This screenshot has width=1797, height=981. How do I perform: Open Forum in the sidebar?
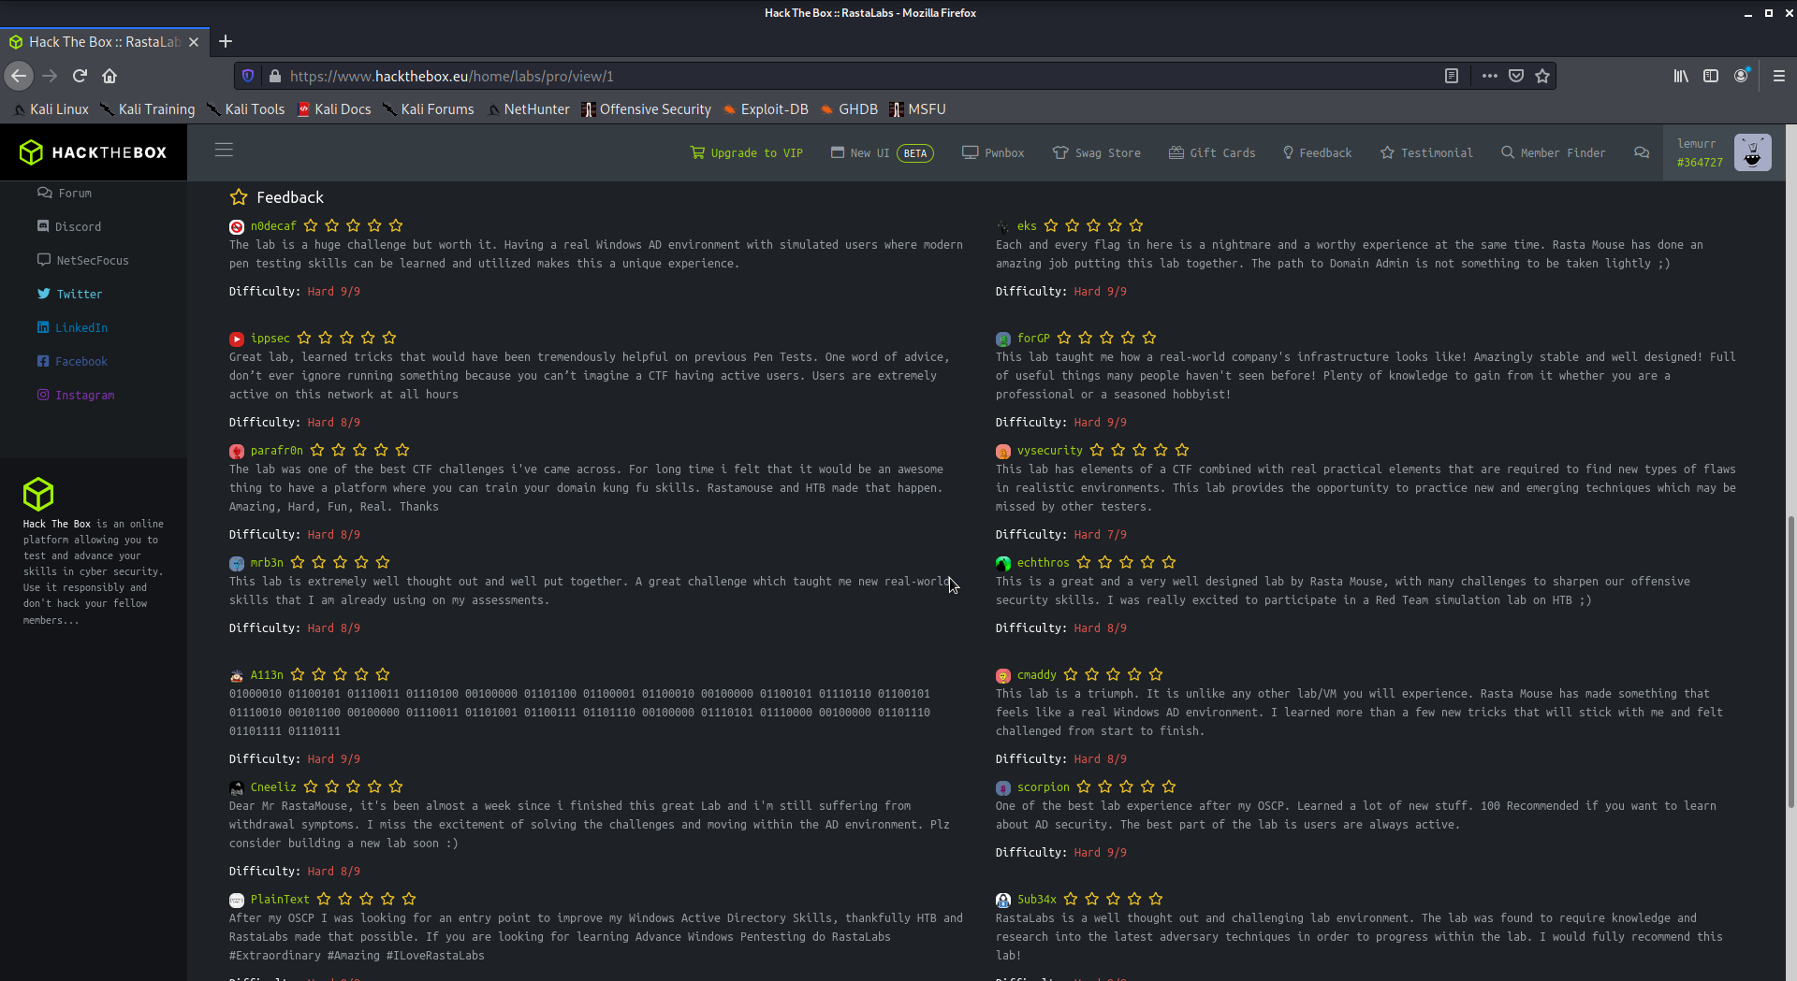pyautogui.click(x=65, y=194)
